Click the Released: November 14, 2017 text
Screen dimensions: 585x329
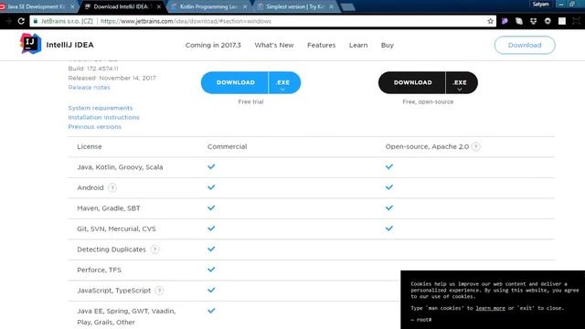(x=112, y=78)
